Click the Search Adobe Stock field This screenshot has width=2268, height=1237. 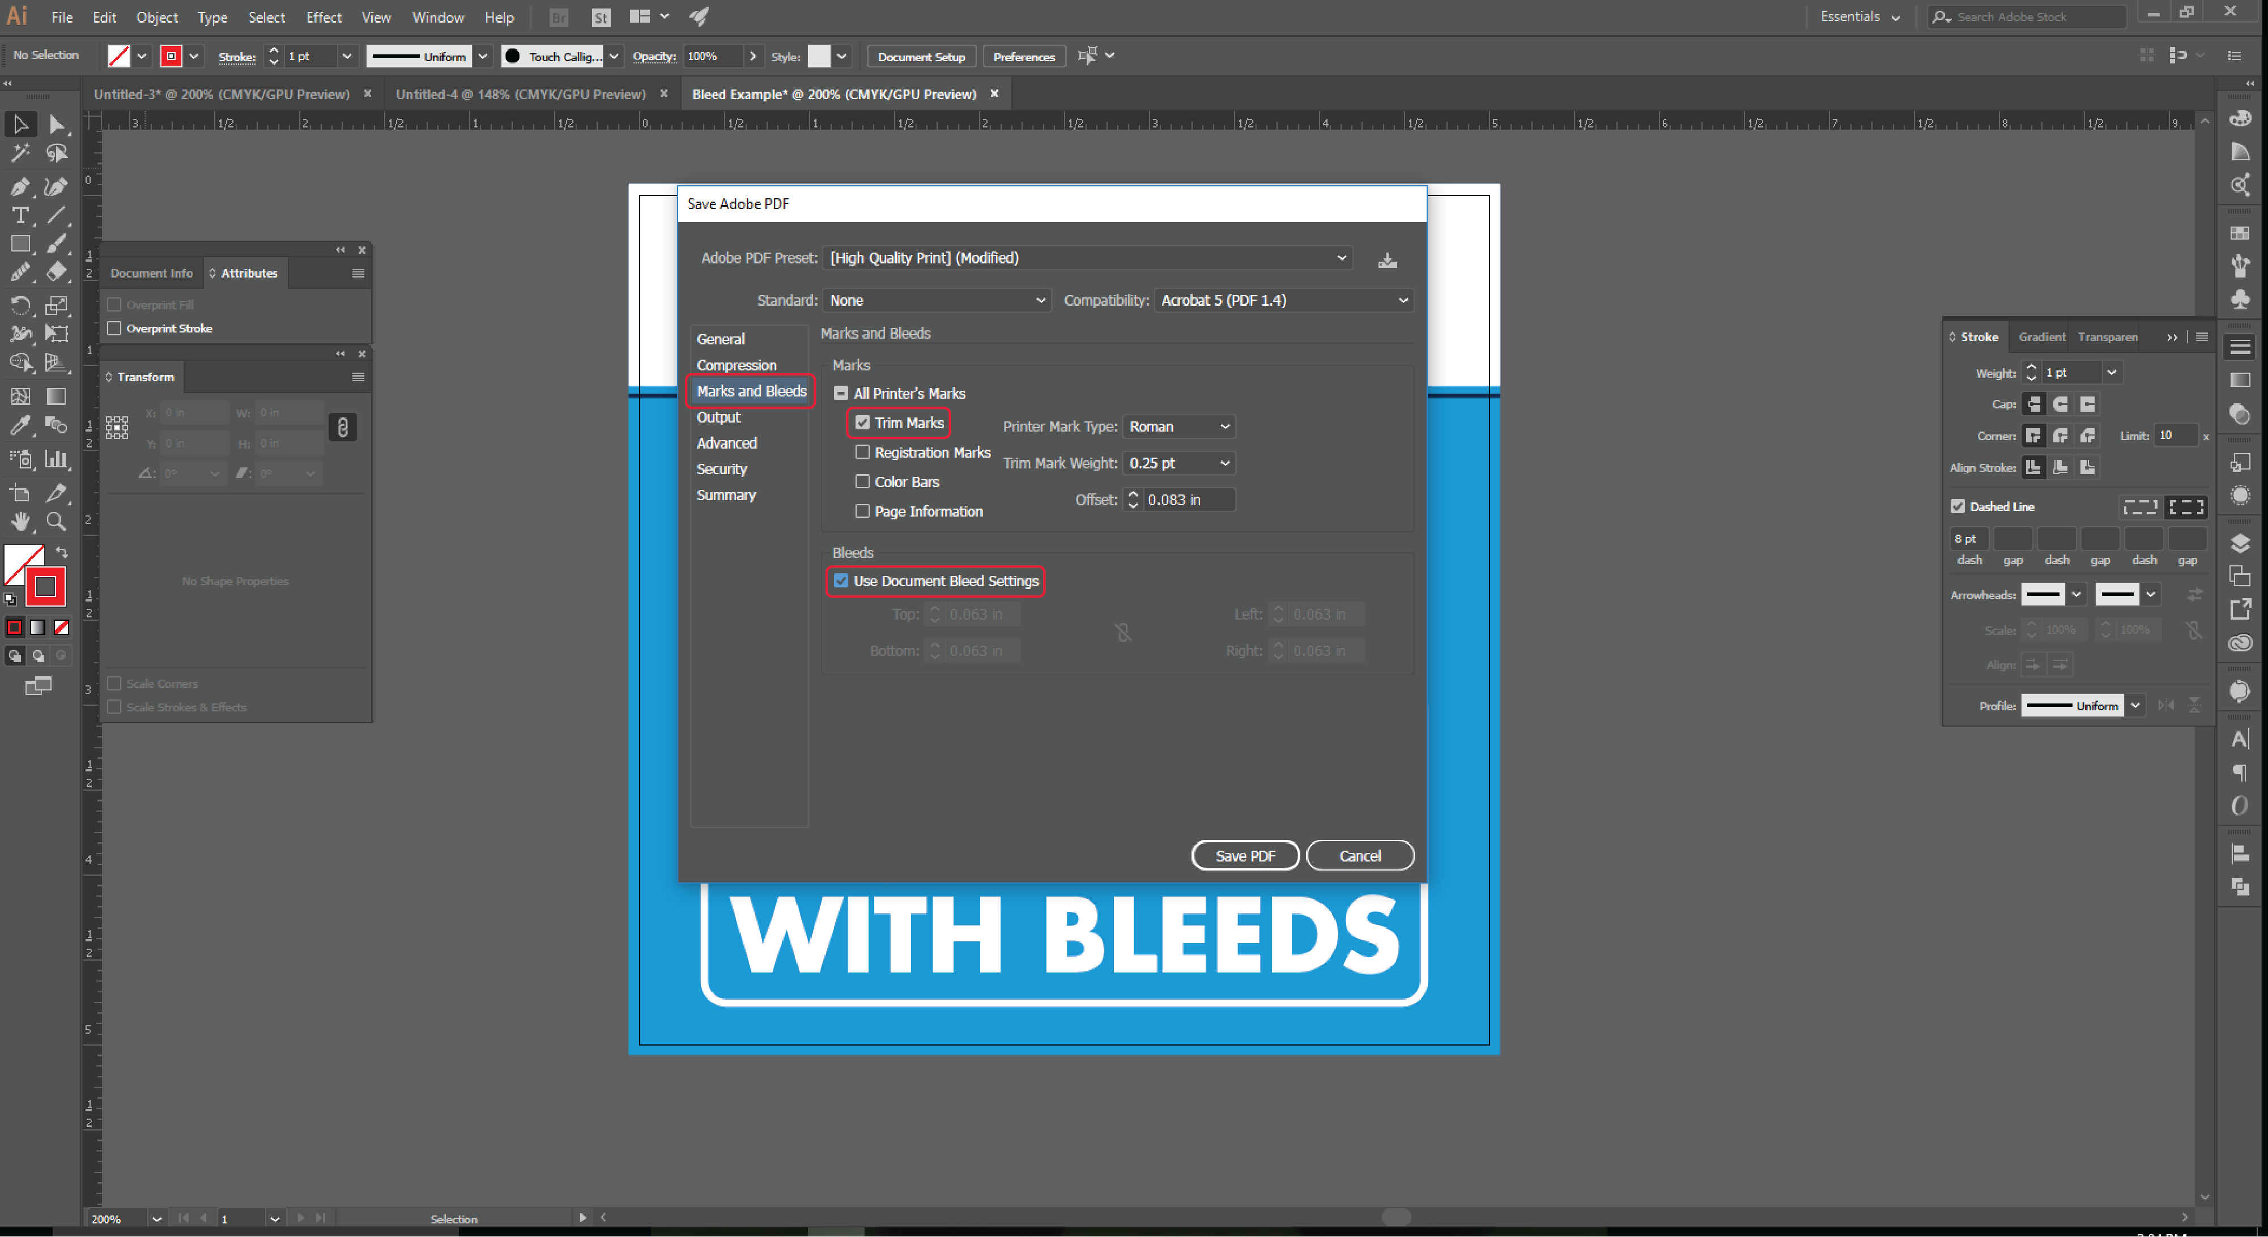pyautogui.click(x=2028, y=17)
